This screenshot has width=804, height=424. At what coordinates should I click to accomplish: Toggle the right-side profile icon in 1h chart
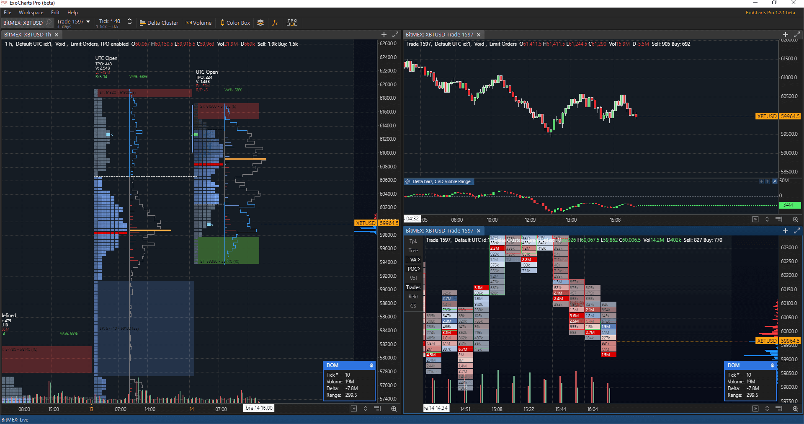pos(377,408)
